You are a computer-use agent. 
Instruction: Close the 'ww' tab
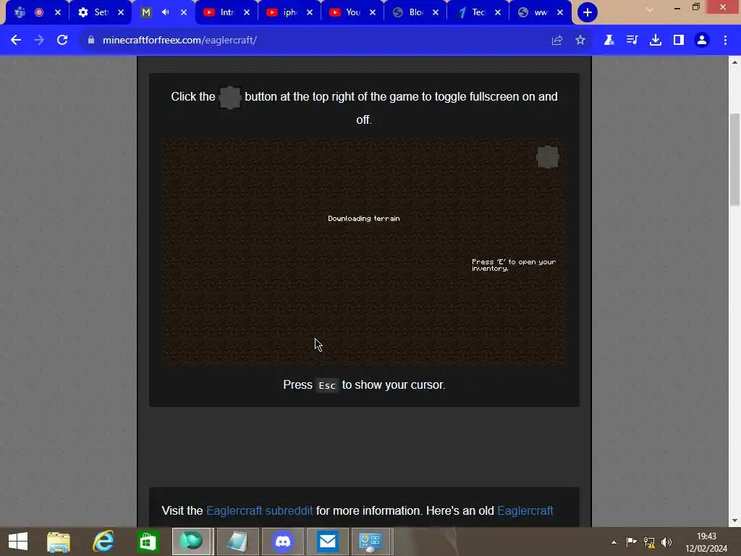[x=560, y=12]
